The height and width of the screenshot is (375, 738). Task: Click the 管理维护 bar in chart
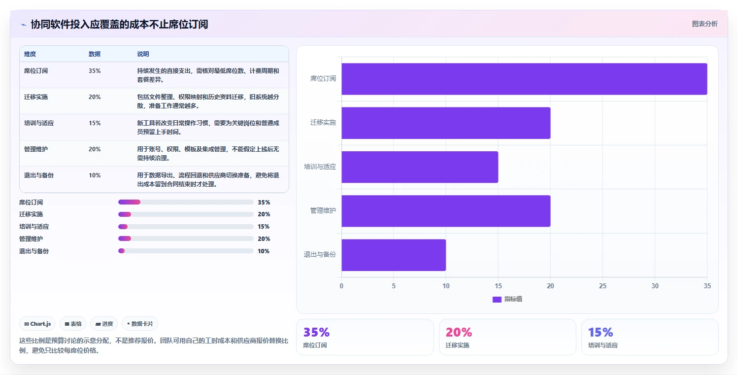click(x=446, y=211)
